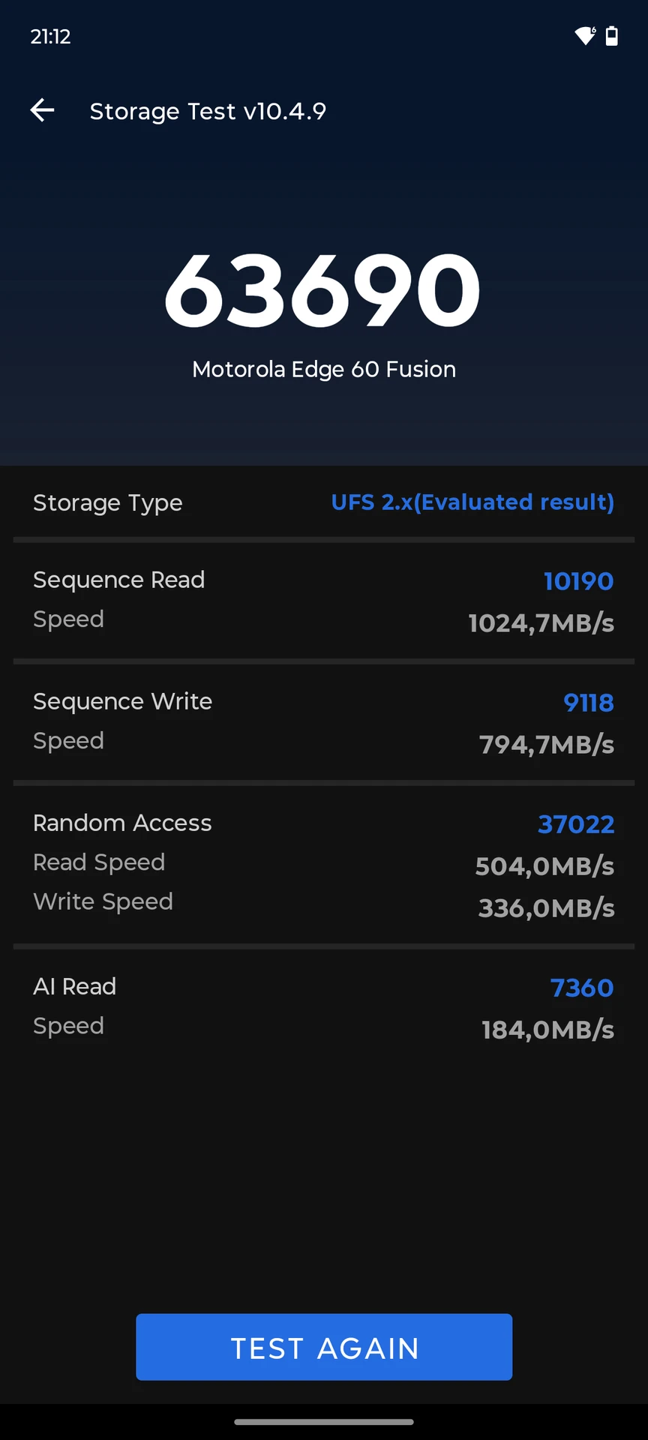Tap the Sequence Write score 9118

pos(589,703)
